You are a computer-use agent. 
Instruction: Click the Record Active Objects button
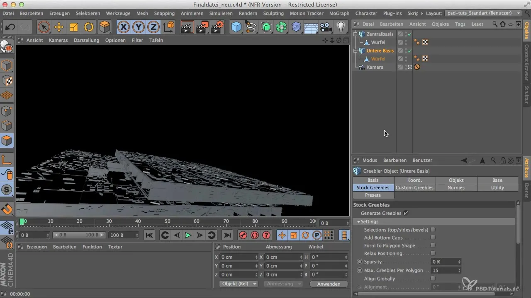point(243,235)
